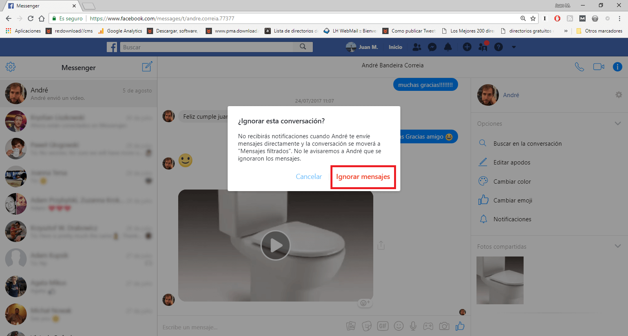This screenshot has height=336, width=628.
Task: Open Chrome home page icon
Action: tap(42, 18)
